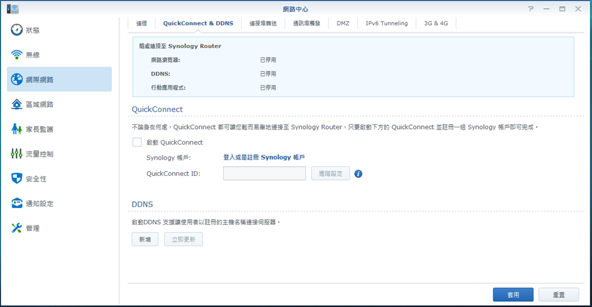Switch to the QuickConnect & DDNS tab
The width and height of the screenshot is (592, 307).
[198, 23]
